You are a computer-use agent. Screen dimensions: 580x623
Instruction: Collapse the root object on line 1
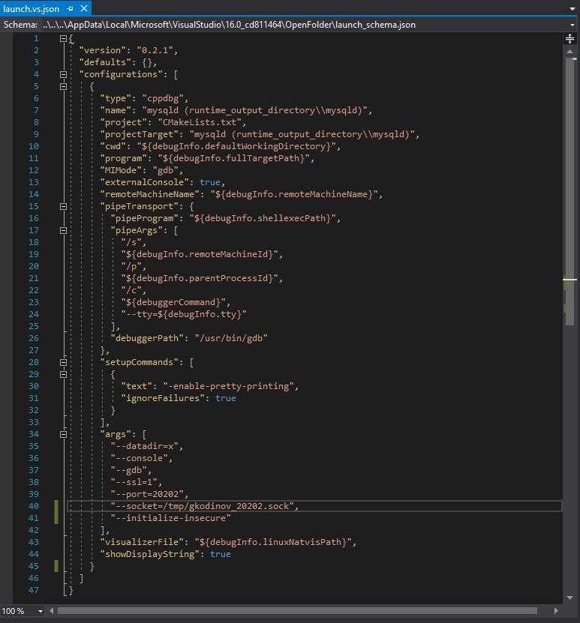pos(63,38)
